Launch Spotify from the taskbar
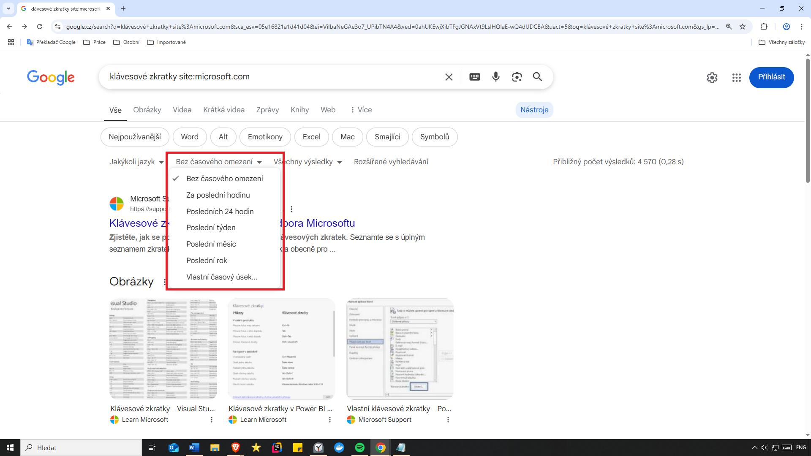Screen dimensions: 811x456 [x=360, y=448]
